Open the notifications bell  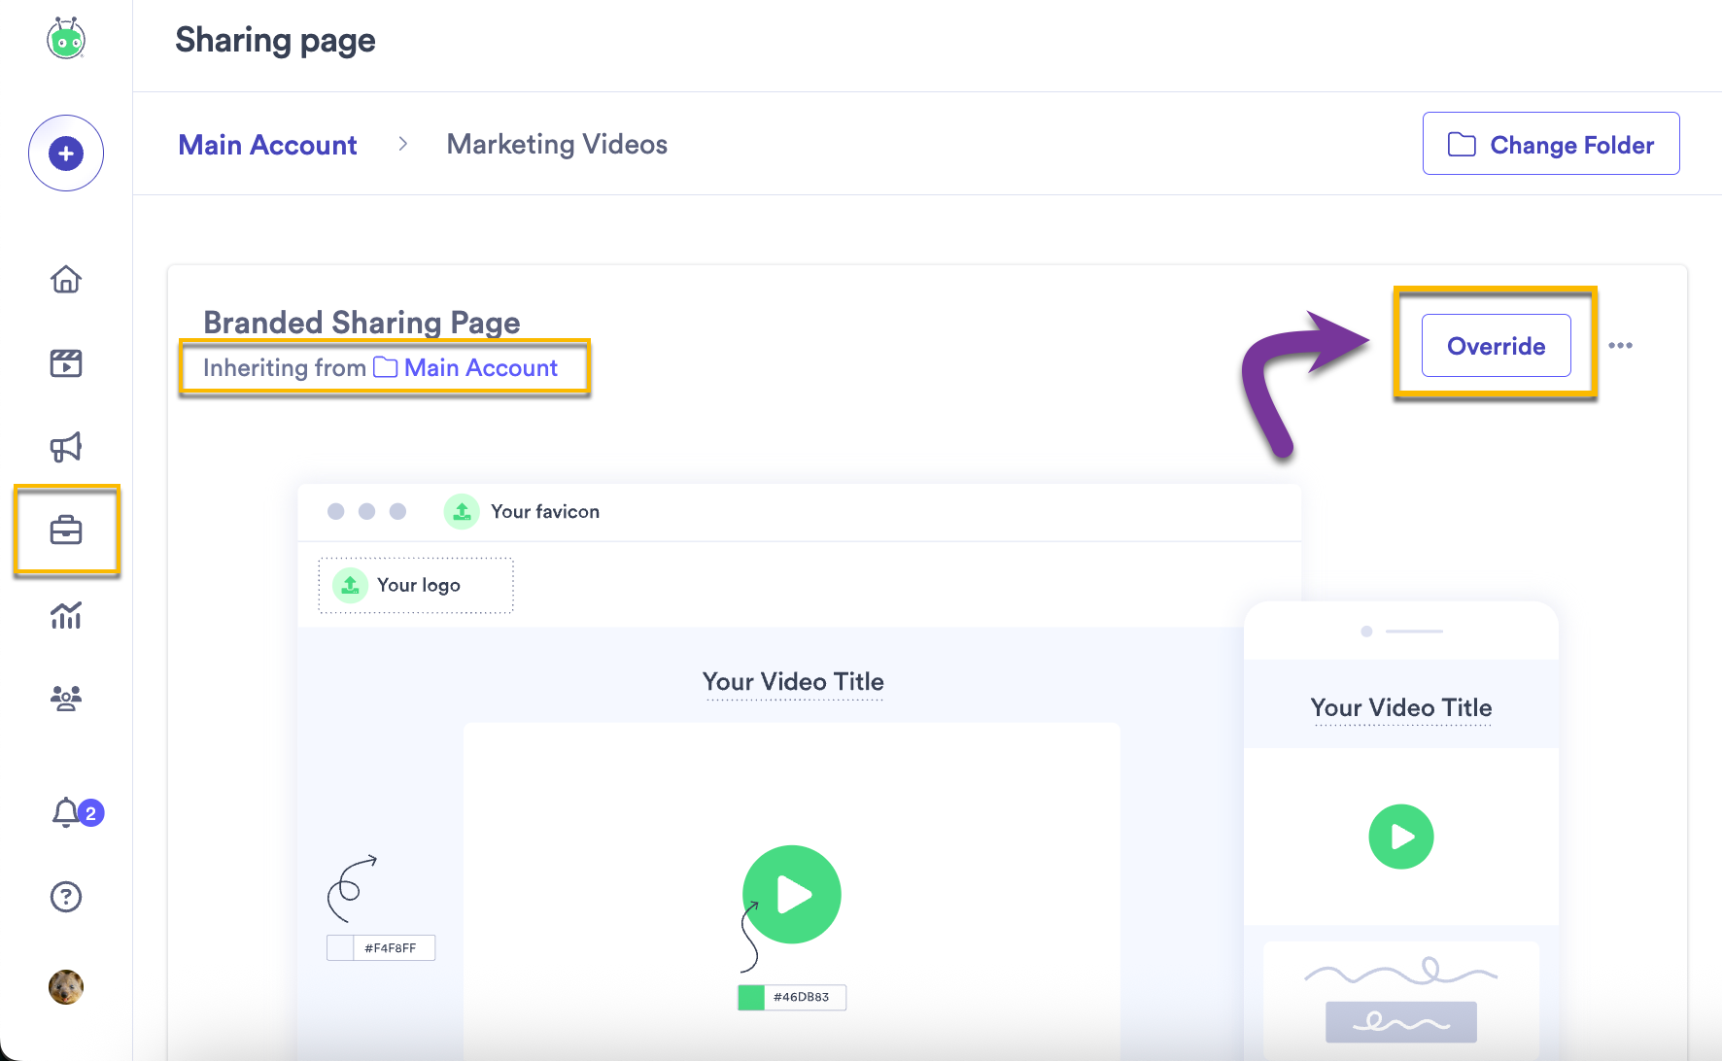point(65,813)
